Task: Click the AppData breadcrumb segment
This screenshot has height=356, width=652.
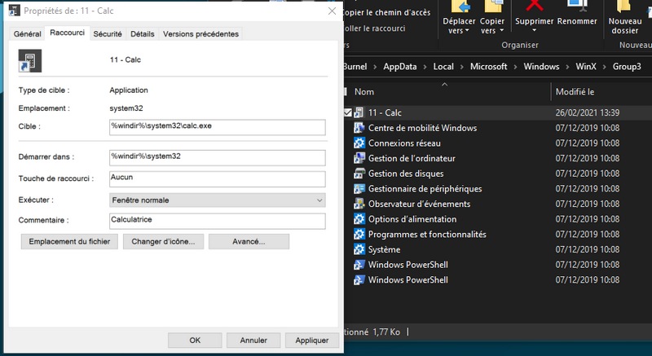Action: (400, 67)
